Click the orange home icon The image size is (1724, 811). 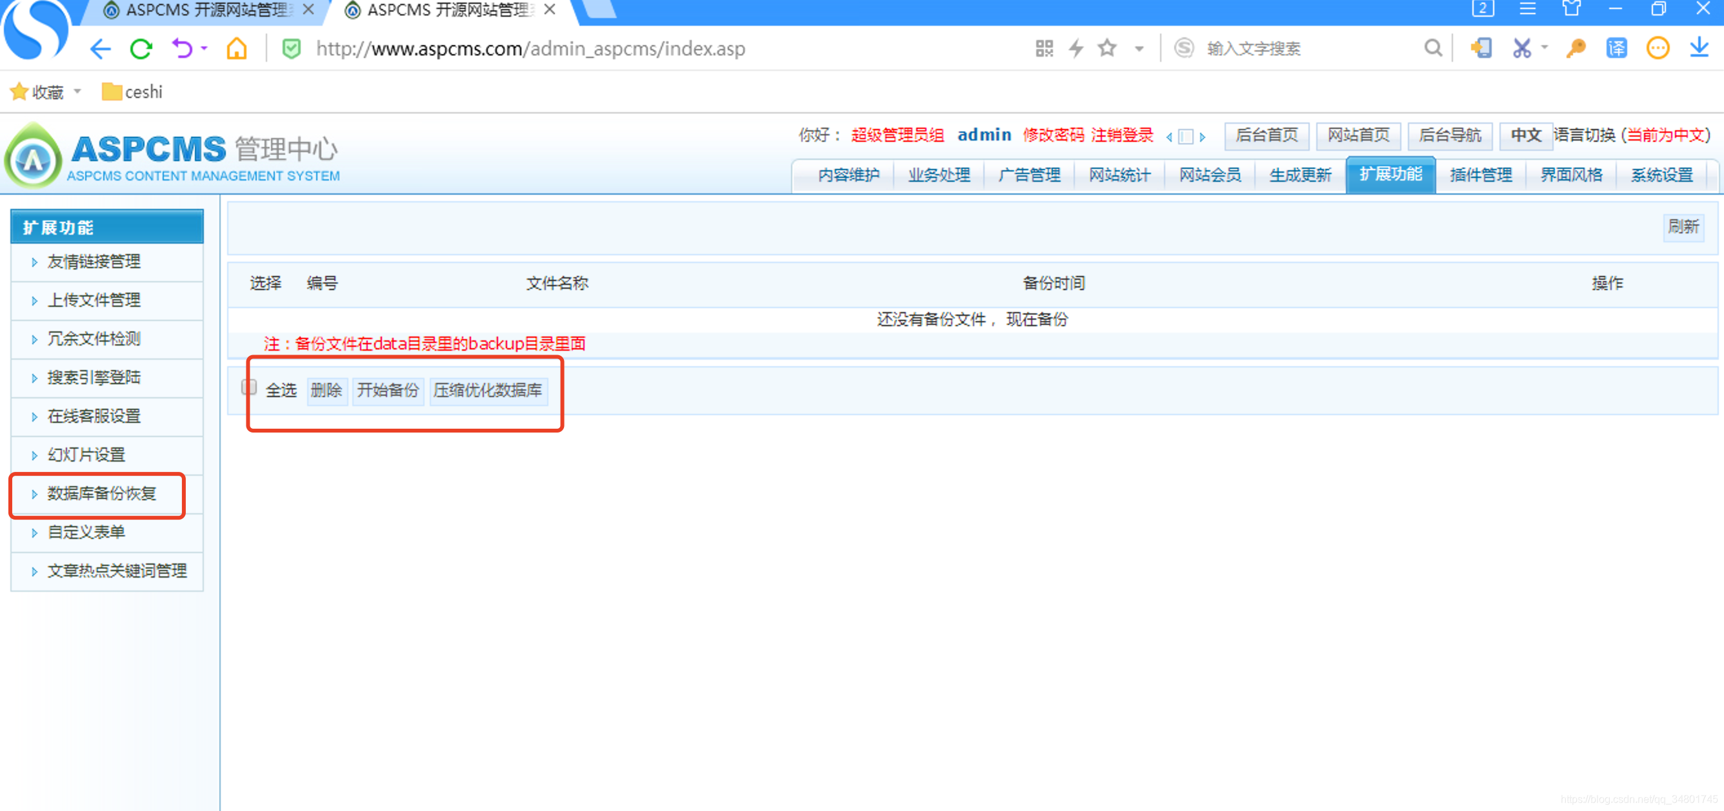click(237, 49)
